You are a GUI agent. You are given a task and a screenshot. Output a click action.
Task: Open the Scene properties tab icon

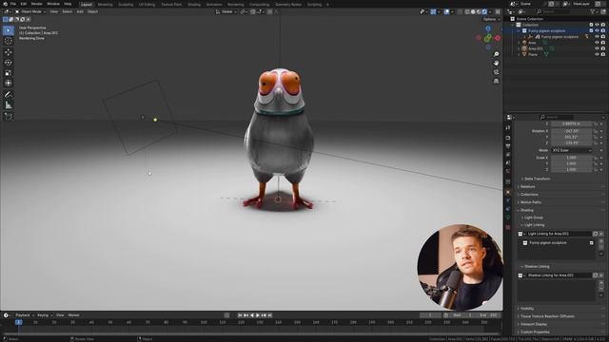coord(508,162)
